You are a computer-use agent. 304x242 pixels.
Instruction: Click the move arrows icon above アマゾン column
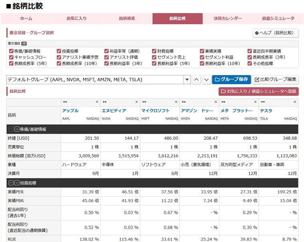point(184,102)
